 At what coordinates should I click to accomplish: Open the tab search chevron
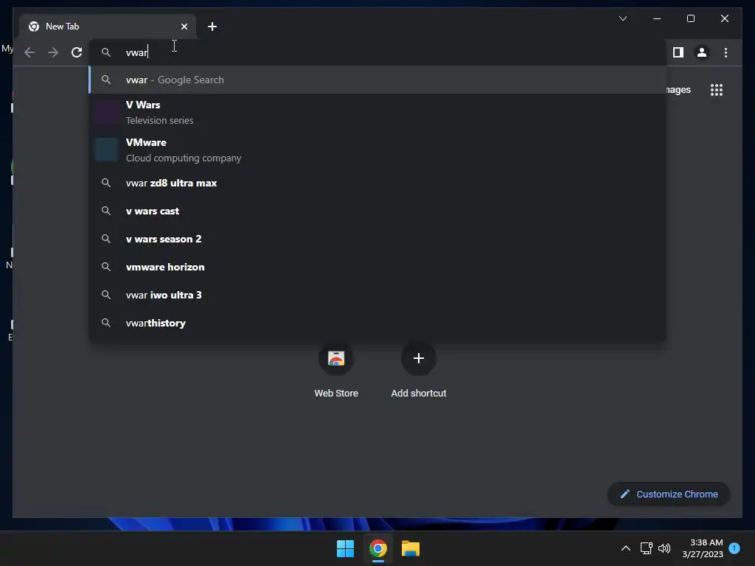622,18
